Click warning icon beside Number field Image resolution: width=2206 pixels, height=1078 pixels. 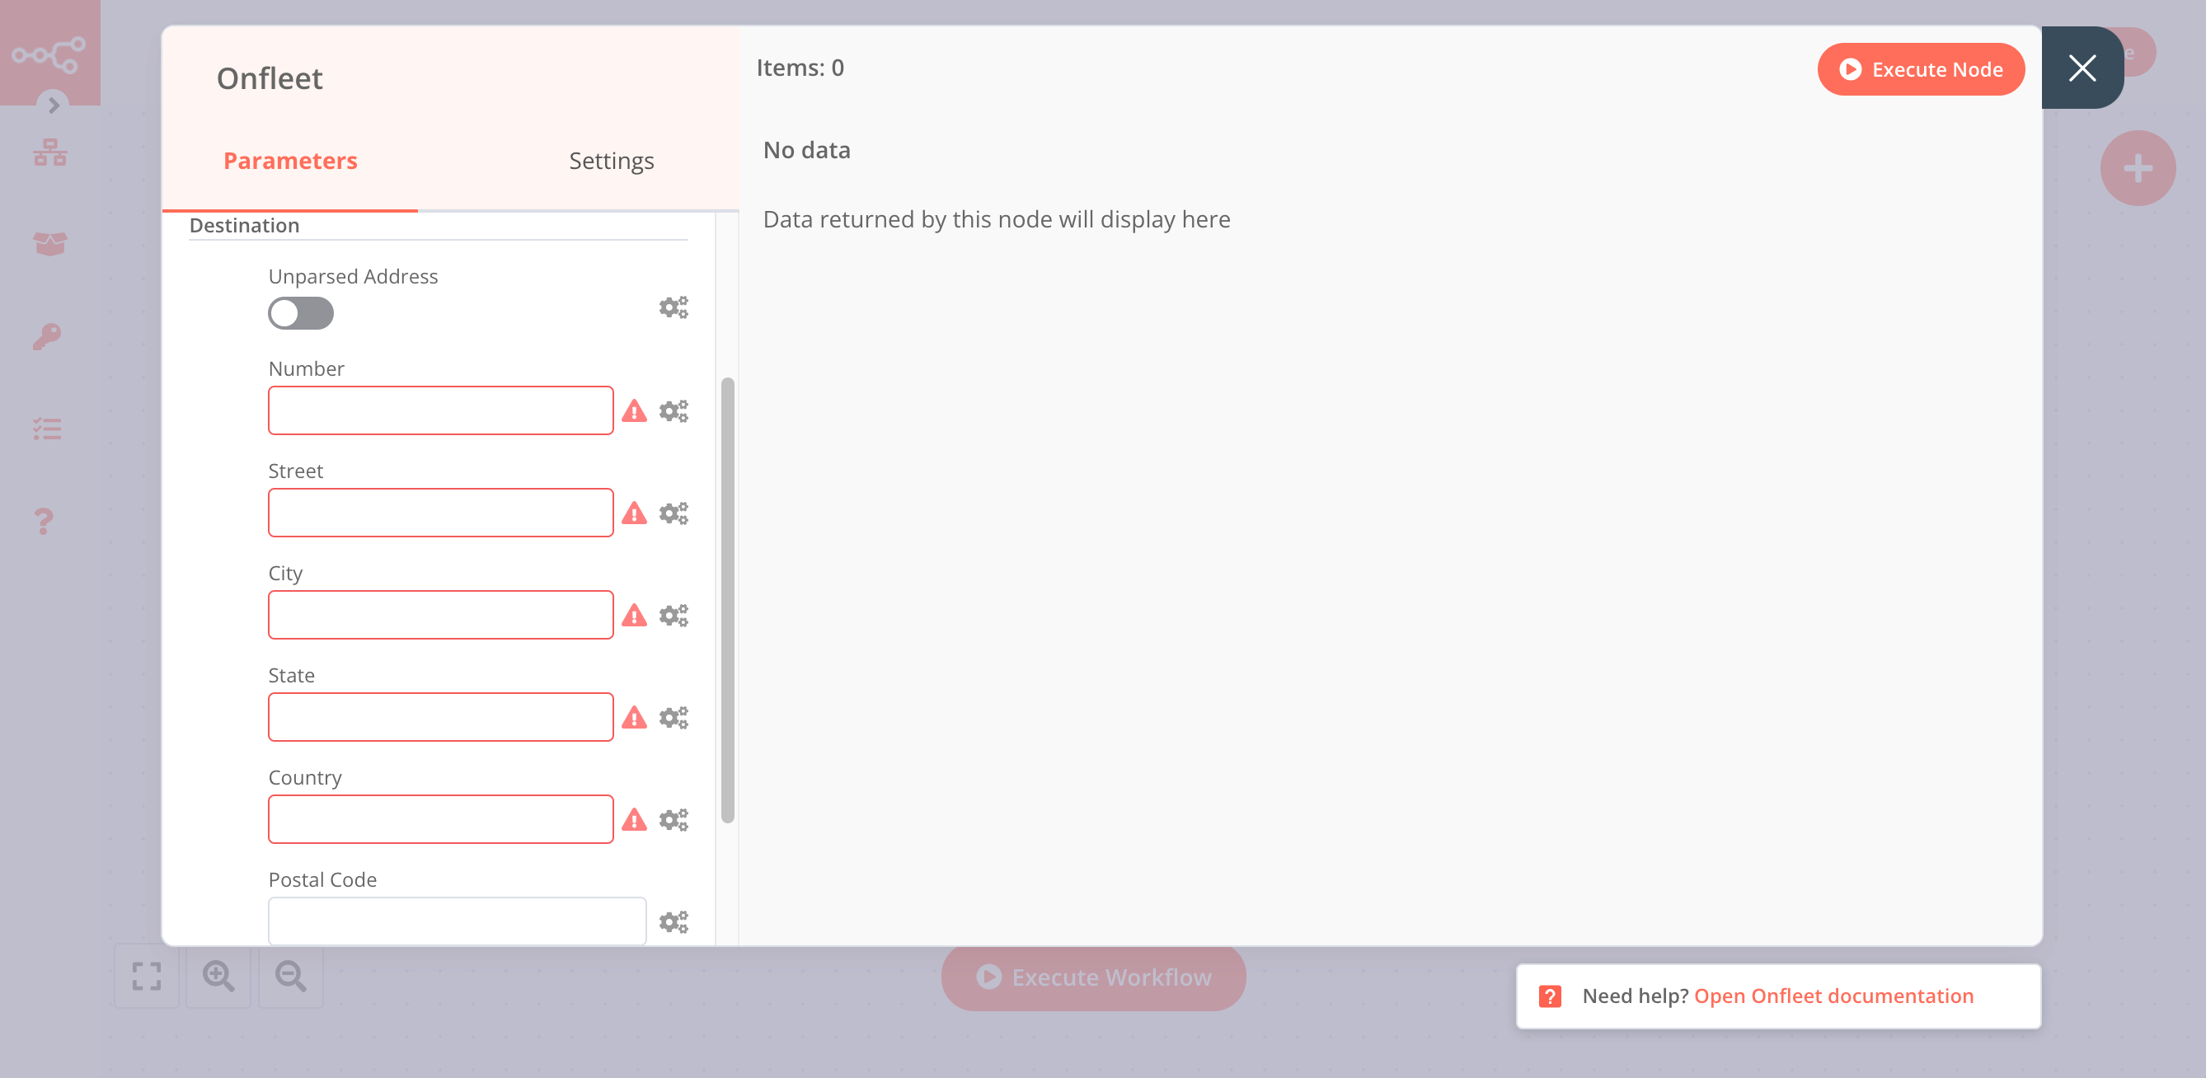(x=634, y=411)
